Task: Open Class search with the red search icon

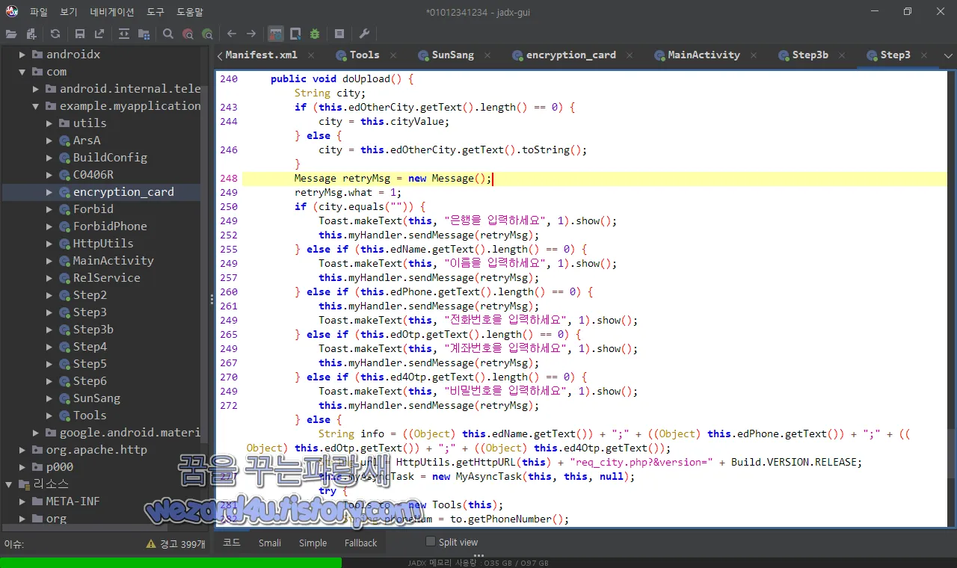Action: [x=188, y=34]
